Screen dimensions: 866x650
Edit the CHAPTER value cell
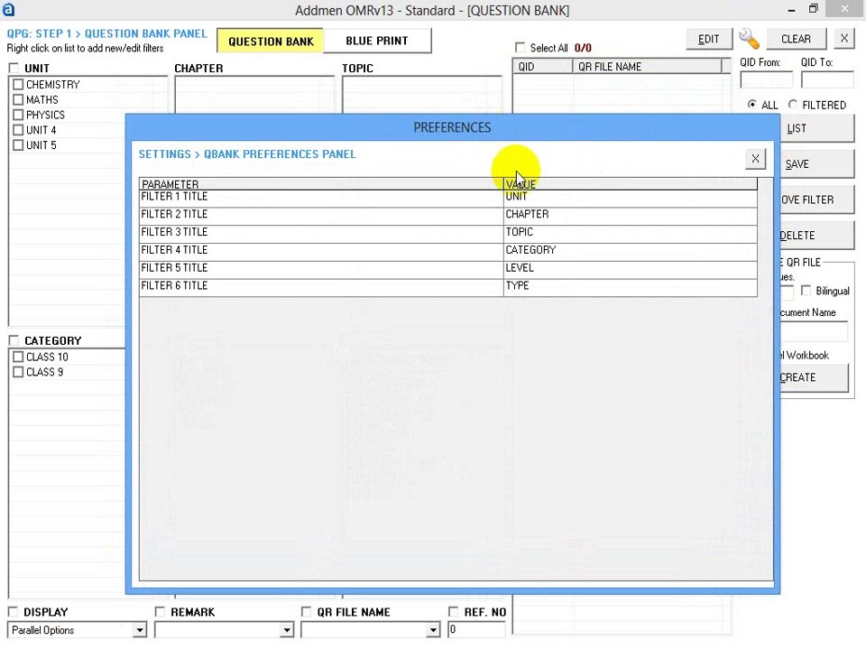(631, 215)
